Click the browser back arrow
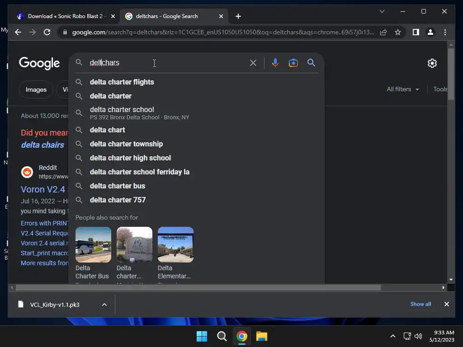This screenshot has width=463, height=347. pyautogui.click(x=18, y=32)
